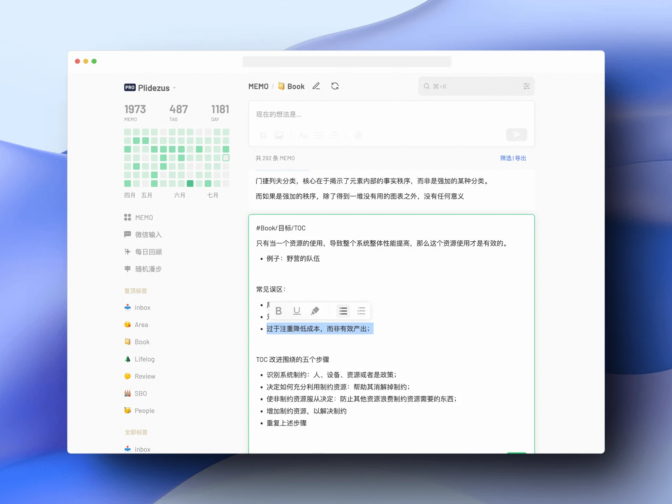Click the send memo button
The image size is (672, 504).
[517, 135]
